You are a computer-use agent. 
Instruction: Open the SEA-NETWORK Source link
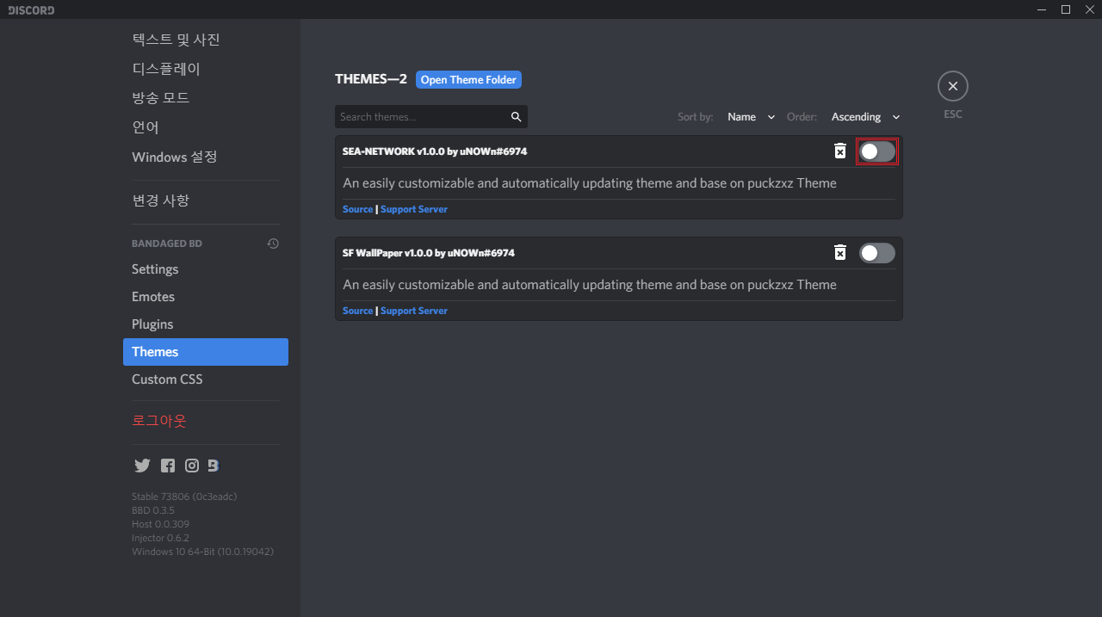(x=357, y=209)
